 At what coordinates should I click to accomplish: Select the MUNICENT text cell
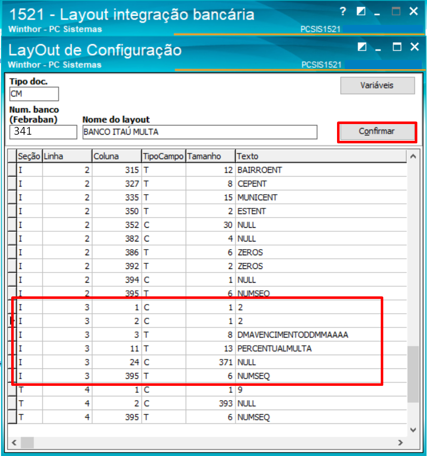click(x=321, y=197)
